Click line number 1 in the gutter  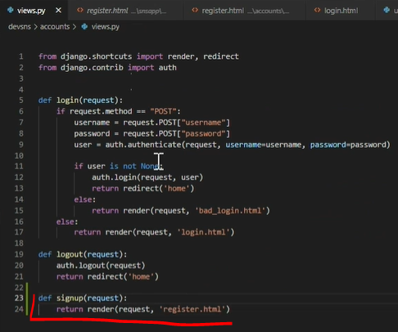pos(21,56)
